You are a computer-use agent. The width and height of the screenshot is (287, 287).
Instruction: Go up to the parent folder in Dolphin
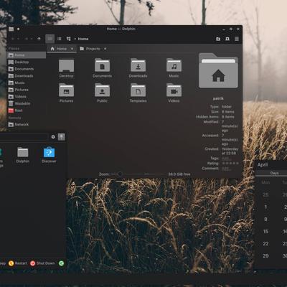coord(39,39)
